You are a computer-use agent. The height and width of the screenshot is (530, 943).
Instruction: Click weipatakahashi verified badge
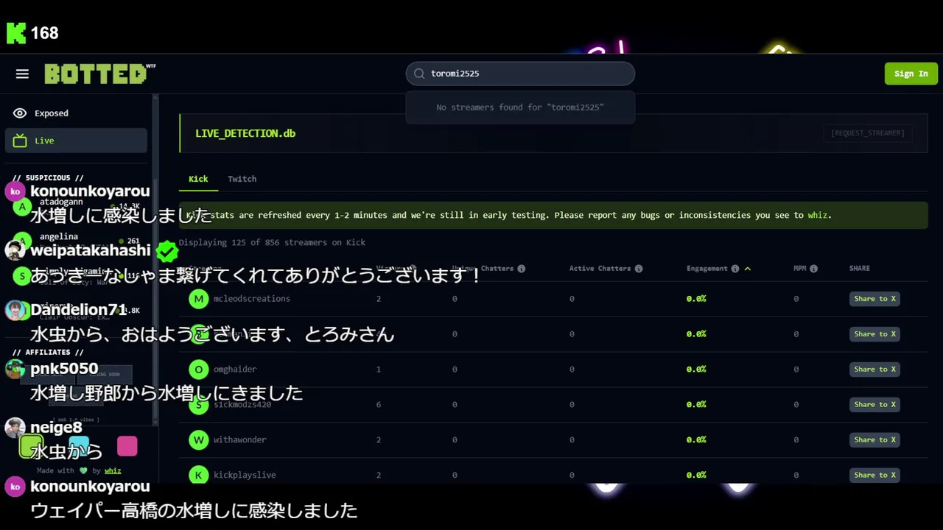pyautogui.click(x=167, y=251)
